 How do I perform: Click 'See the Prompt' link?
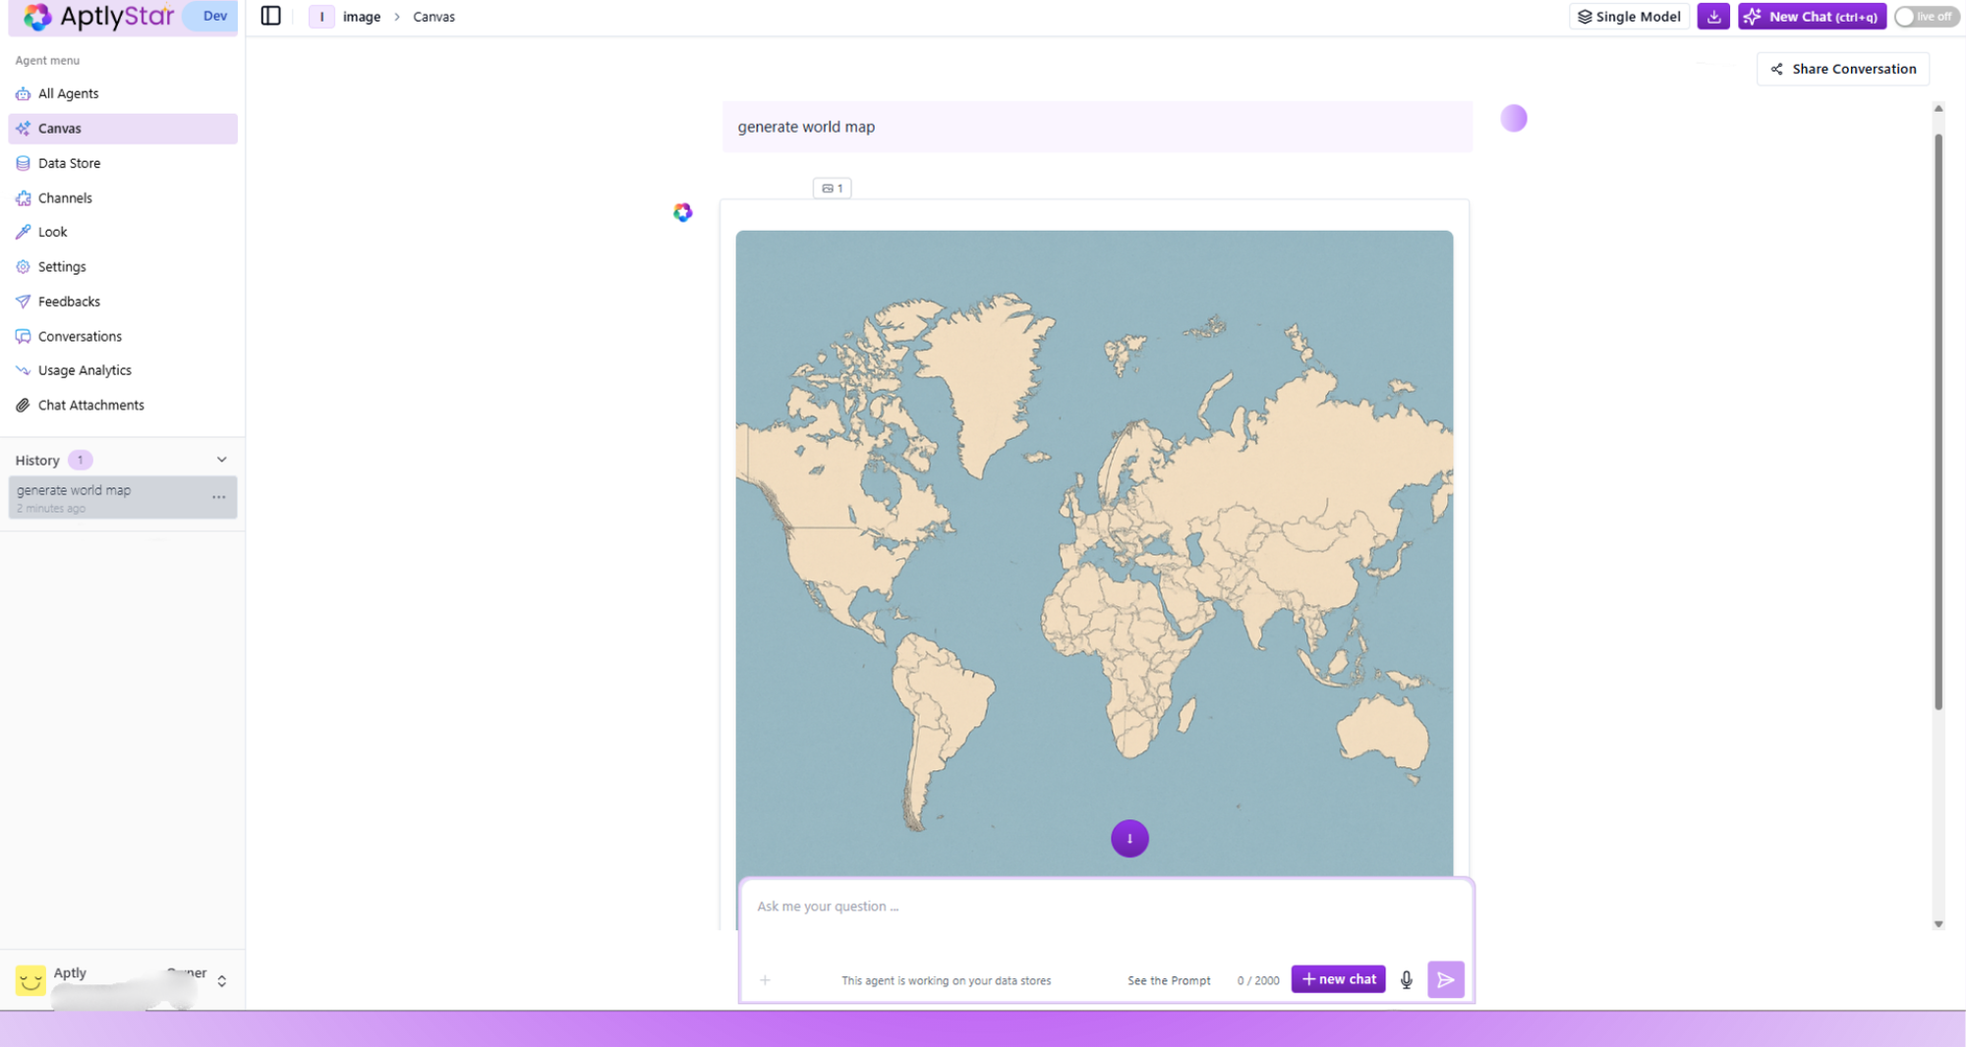click(1169, 980)
